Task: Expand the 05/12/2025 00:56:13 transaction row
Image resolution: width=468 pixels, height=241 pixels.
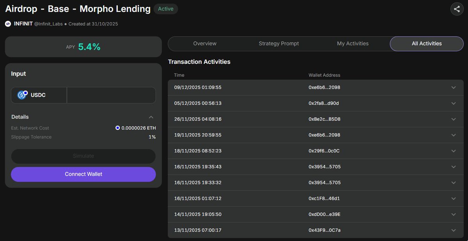Action: (316, 104)
